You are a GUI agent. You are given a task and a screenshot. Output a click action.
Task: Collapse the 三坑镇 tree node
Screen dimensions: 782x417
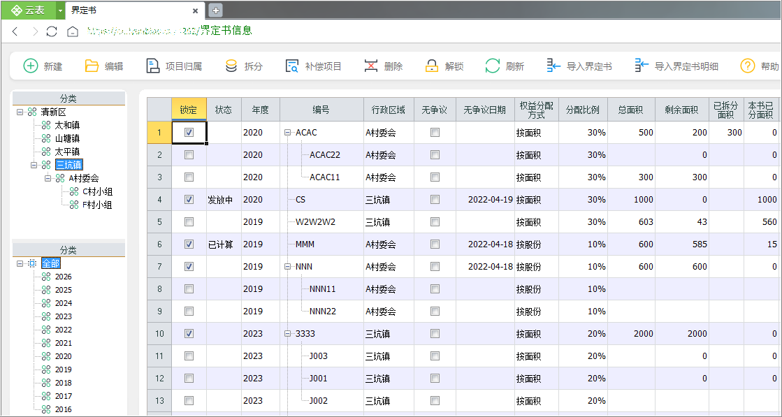coord(34,165)
